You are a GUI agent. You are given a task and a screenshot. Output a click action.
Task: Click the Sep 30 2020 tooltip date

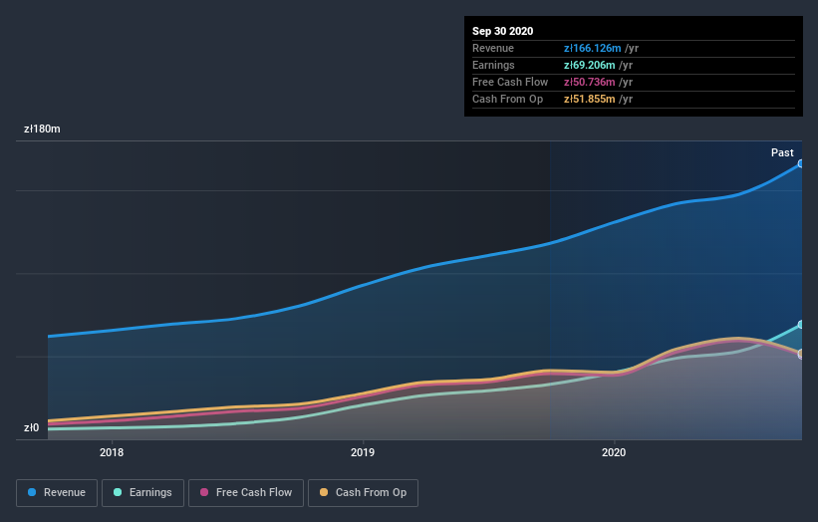(502, 31)
